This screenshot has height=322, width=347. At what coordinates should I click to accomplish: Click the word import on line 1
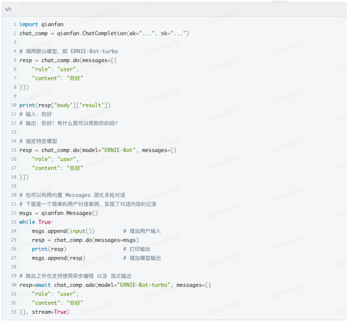29,24
